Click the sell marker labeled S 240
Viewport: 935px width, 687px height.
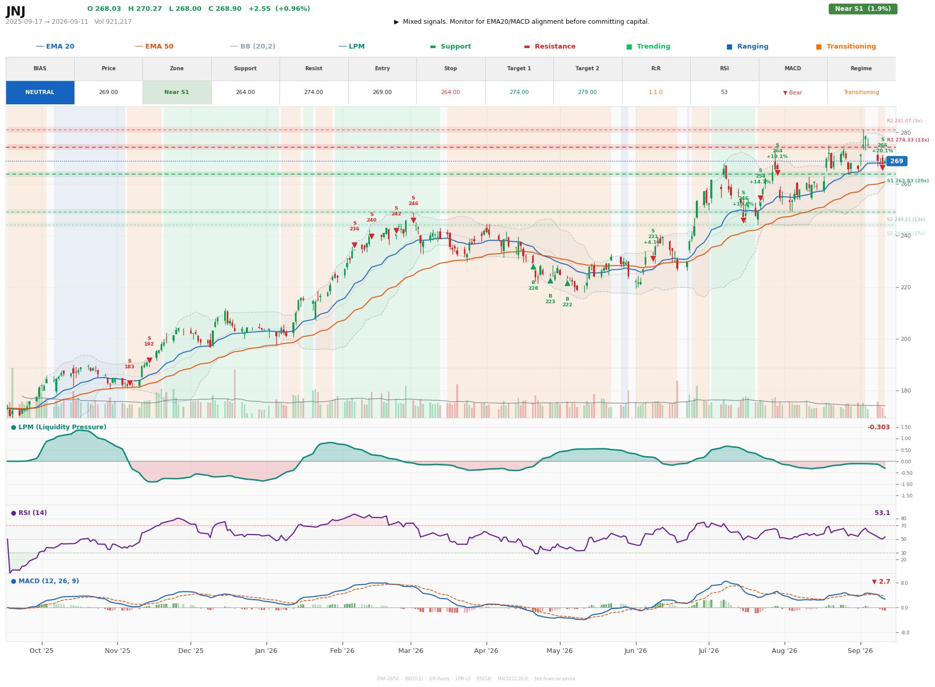coord(371,236)
